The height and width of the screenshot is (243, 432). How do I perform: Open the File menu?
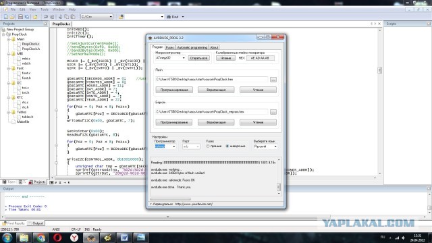(x=13, y=9)
